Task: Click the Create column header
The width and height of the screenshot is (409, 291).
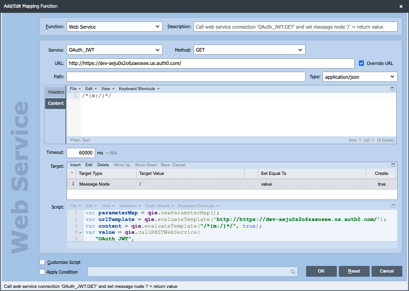Action: tap(381, 173)
